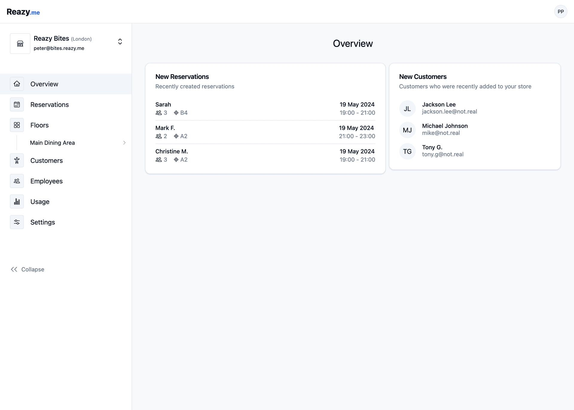Click the Employees group icon

click(16, 181)
